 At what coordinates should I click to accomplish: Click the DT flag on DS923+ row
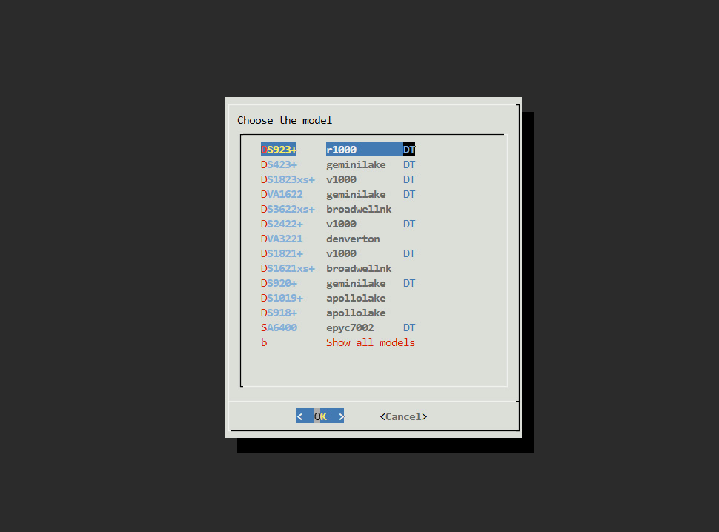point(409,150)
